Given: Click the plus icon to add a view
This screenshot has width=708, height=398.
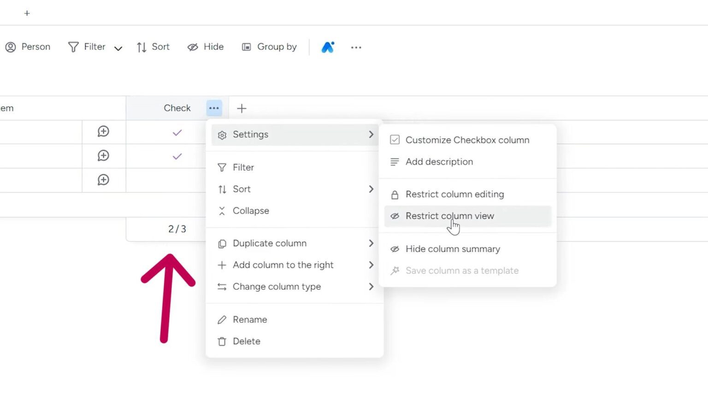Looking at the screenshot, I should [x=27, y=13].
